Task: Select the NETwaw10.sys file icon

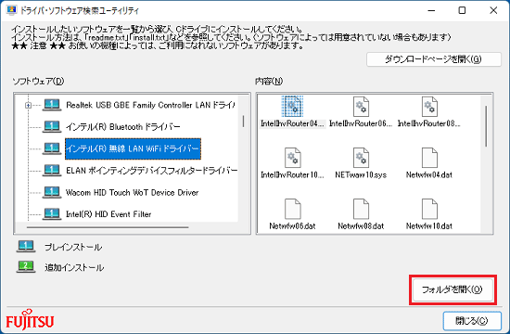Action: [361, 158]
